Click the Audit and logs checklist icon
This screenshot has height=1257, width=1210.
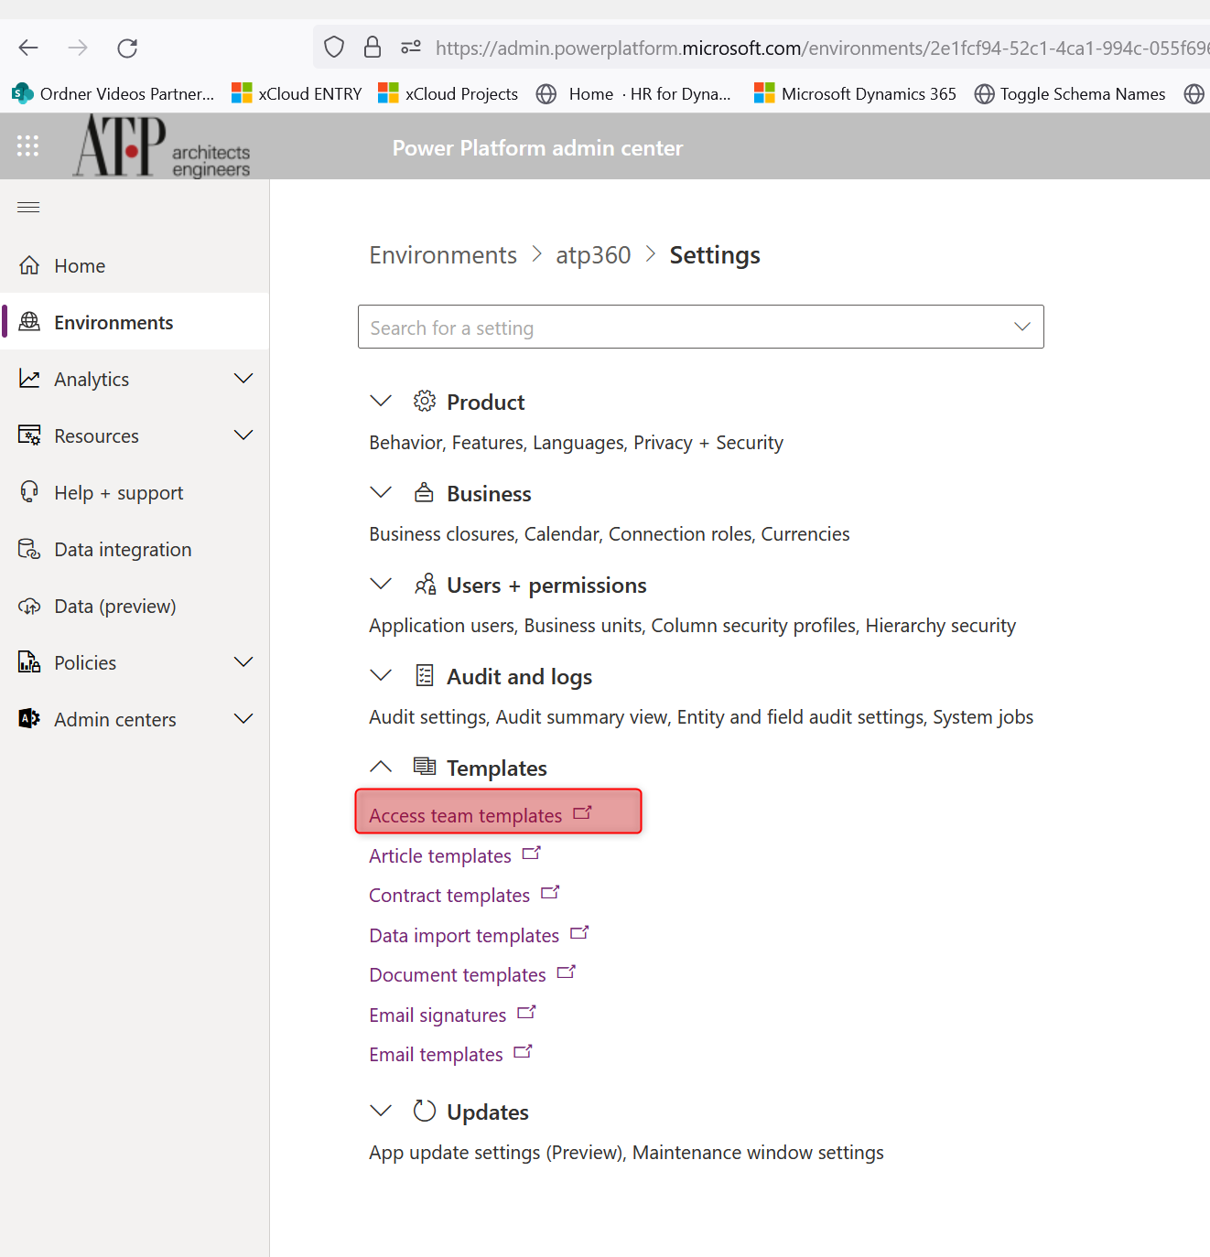coord(425,675)
